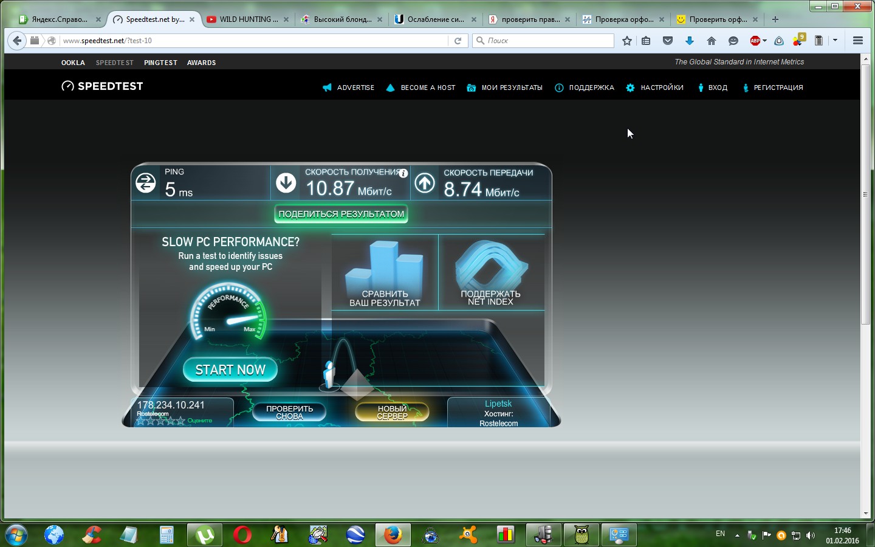Open Adblock Plus dropdown arrow
The width and height of the screenshot is (875, 547).
(764, 41)
